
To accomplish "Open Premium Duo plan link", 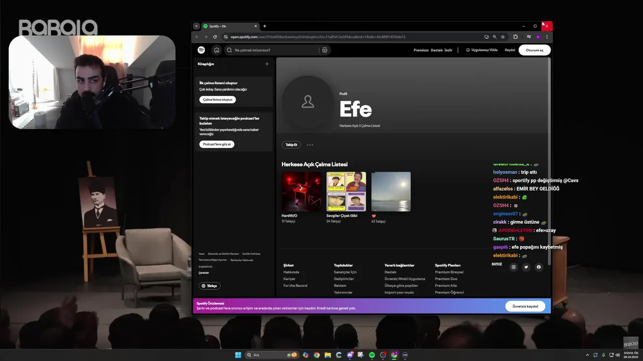I will click(x=446, y=279).
